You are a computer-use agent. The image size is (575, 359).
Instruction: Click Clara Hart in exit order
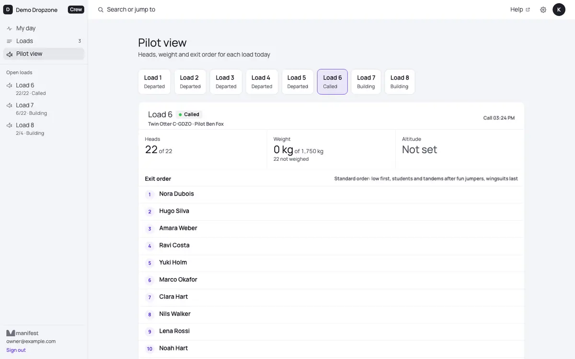click(173, 297)
